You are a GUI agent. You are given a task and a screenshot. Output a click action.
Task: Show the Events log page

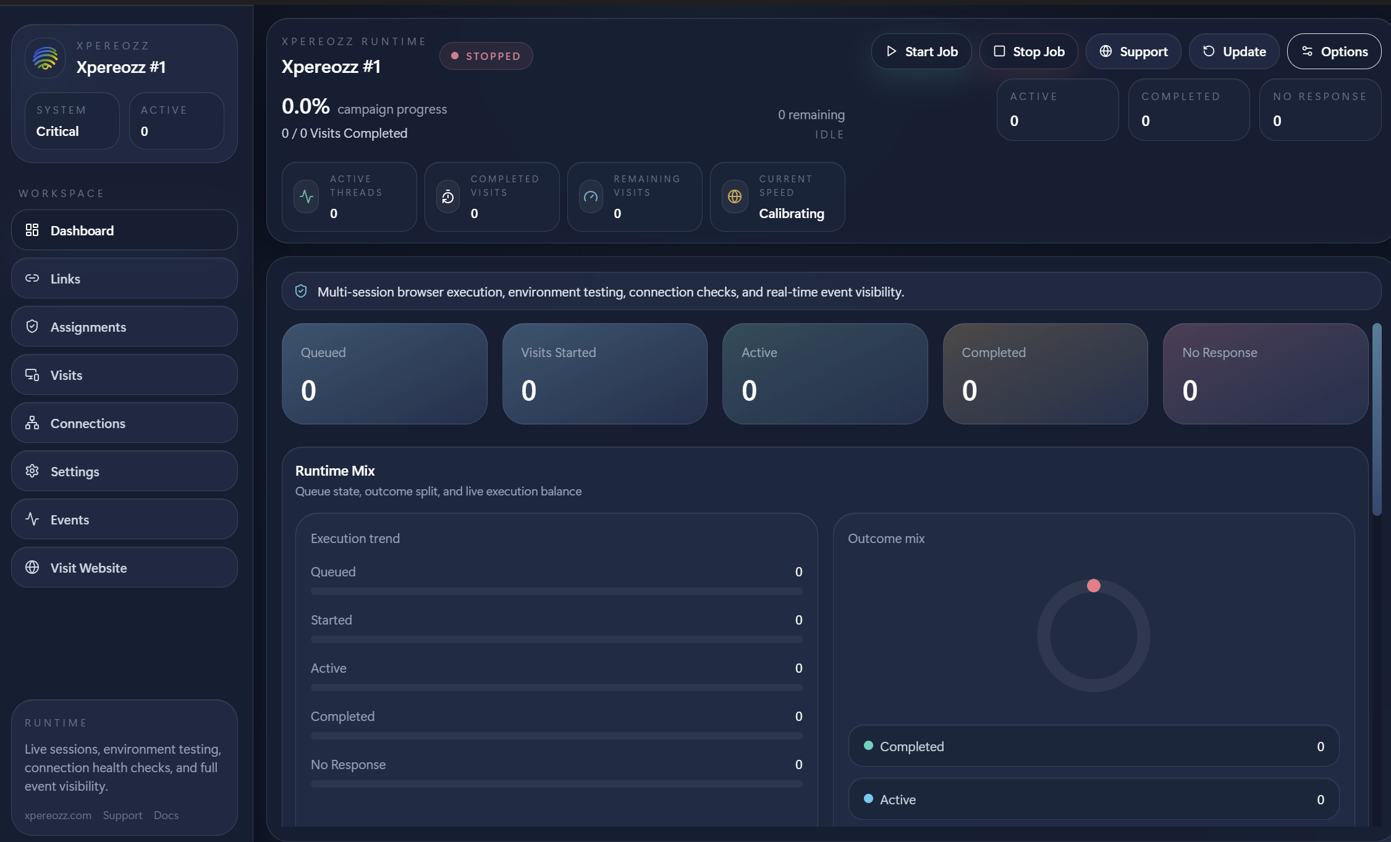124,519
